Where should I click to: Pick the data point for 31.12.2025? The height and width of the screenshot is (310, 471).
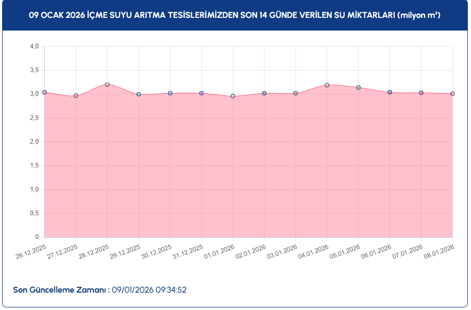tap(201, 93)
